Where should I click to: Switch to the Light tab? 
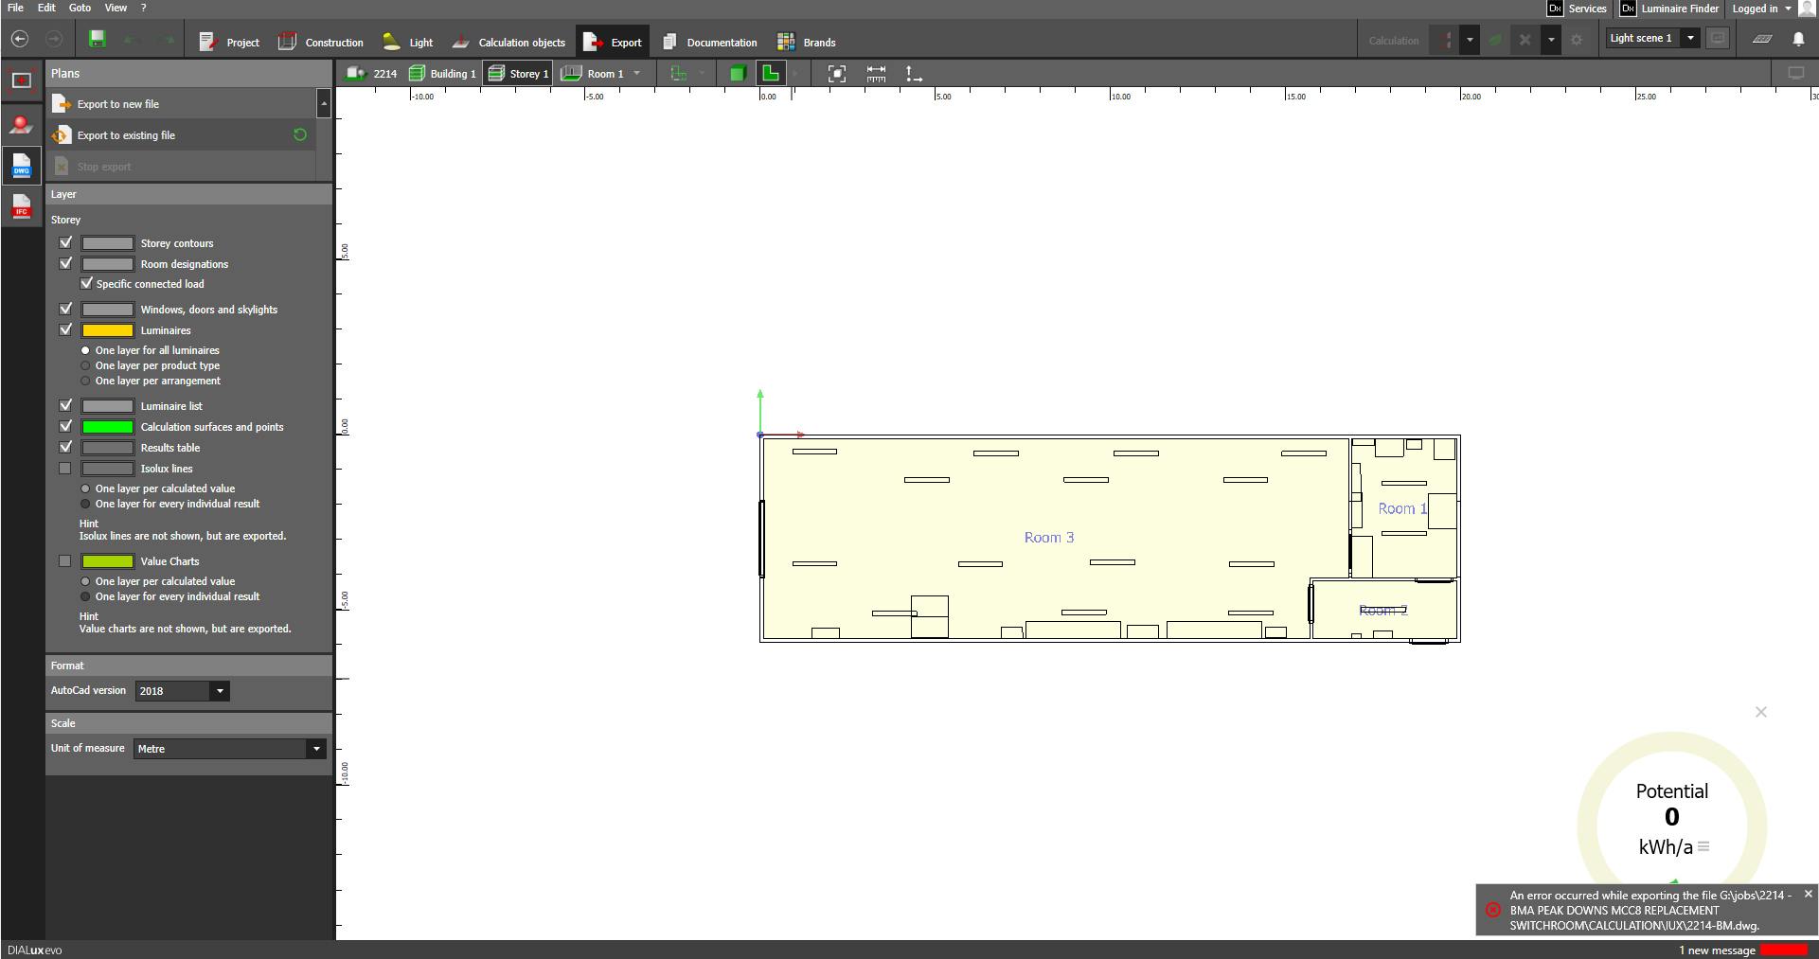click(408, 42)
